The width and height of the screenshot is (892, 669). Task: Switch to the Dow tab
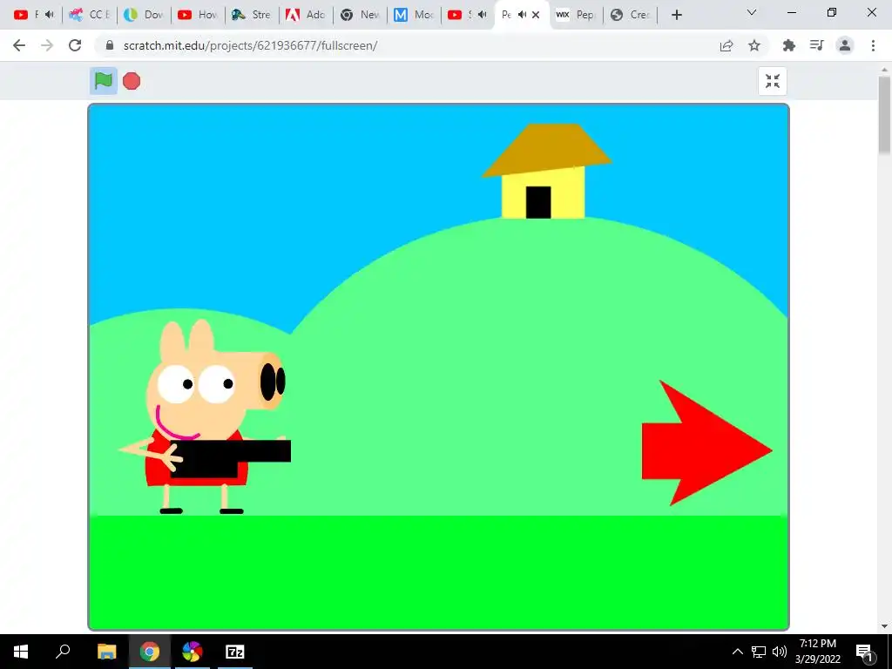coord(144,15)
